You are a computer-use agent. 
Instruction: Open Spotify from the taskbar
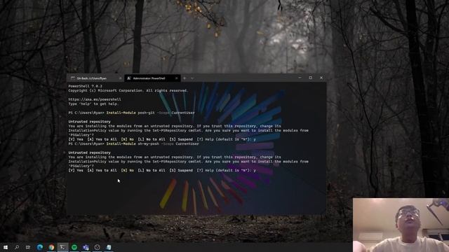click(x=74, y=247)
